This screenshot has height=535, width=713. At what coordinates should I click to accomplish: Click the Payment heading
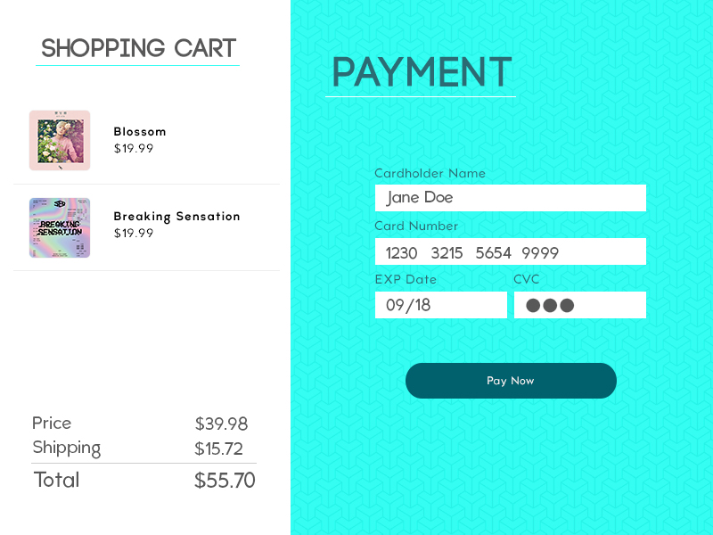click(422, 72)
